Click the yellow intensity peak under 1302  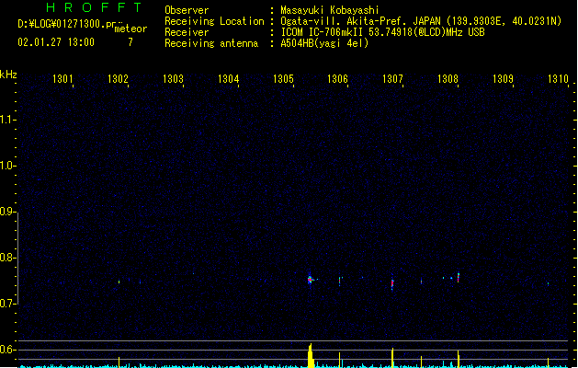coord(119,362)
